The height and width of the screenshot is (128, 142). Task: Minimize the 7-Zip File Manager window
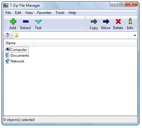point(114,4)
